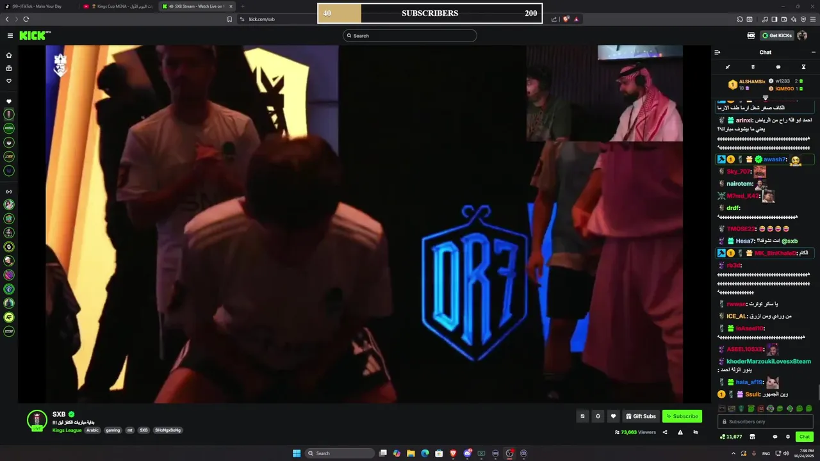
Task: Open chat settings gear icon
Action: click(x=788, y=437)
